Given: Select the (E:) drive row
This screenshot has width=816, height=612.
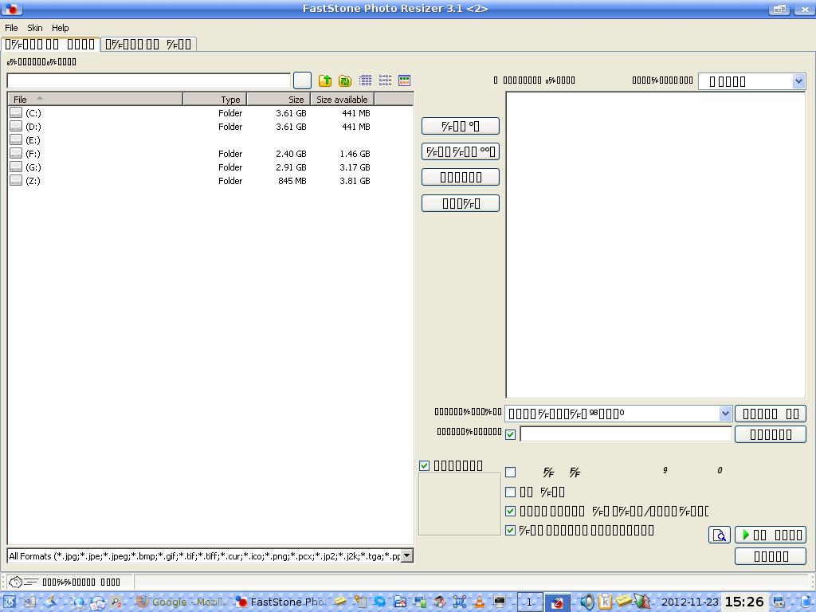Looking at the screenshot, I should pos(210,140).
